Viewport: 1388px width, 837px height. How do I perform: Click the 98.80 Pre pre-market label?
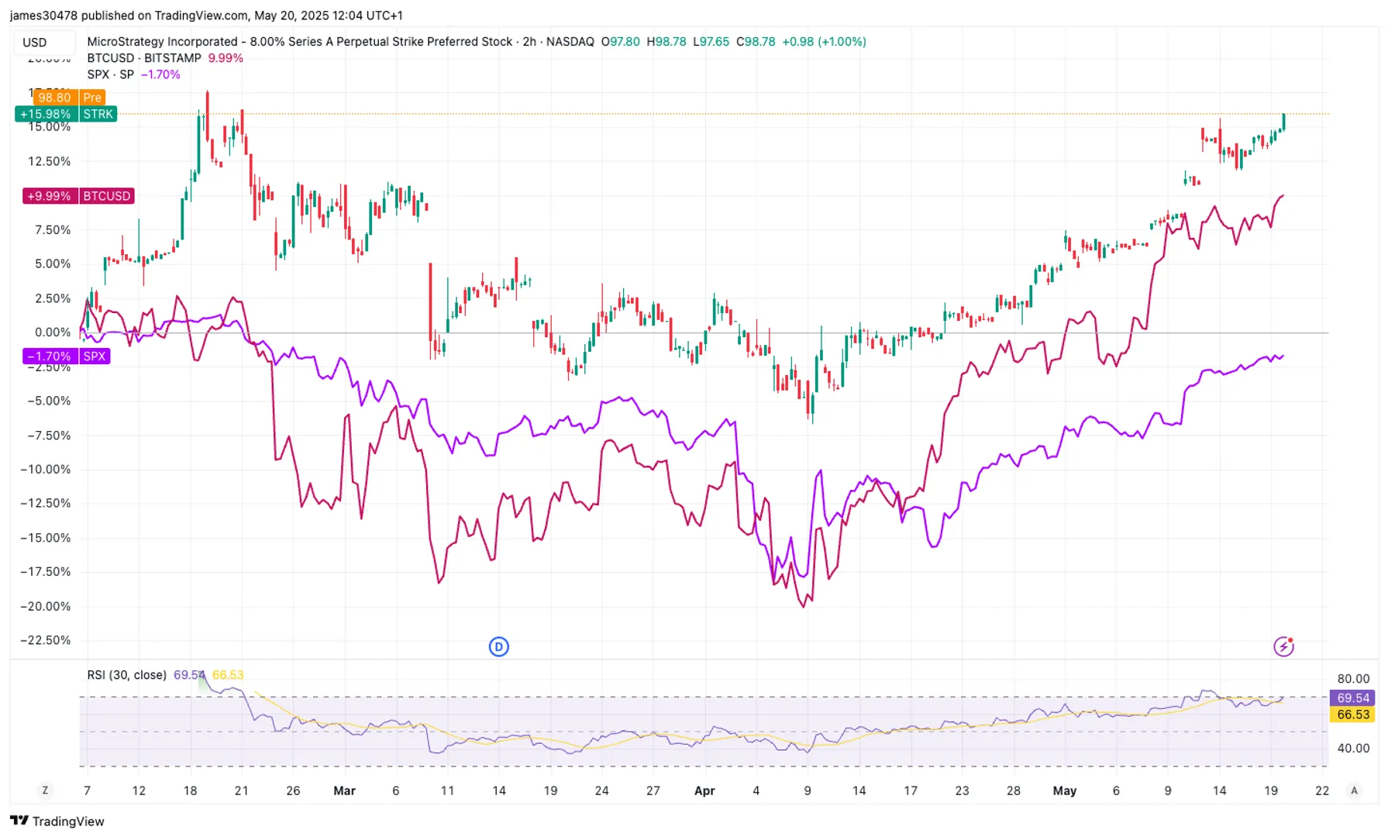(x=70, y=98)
